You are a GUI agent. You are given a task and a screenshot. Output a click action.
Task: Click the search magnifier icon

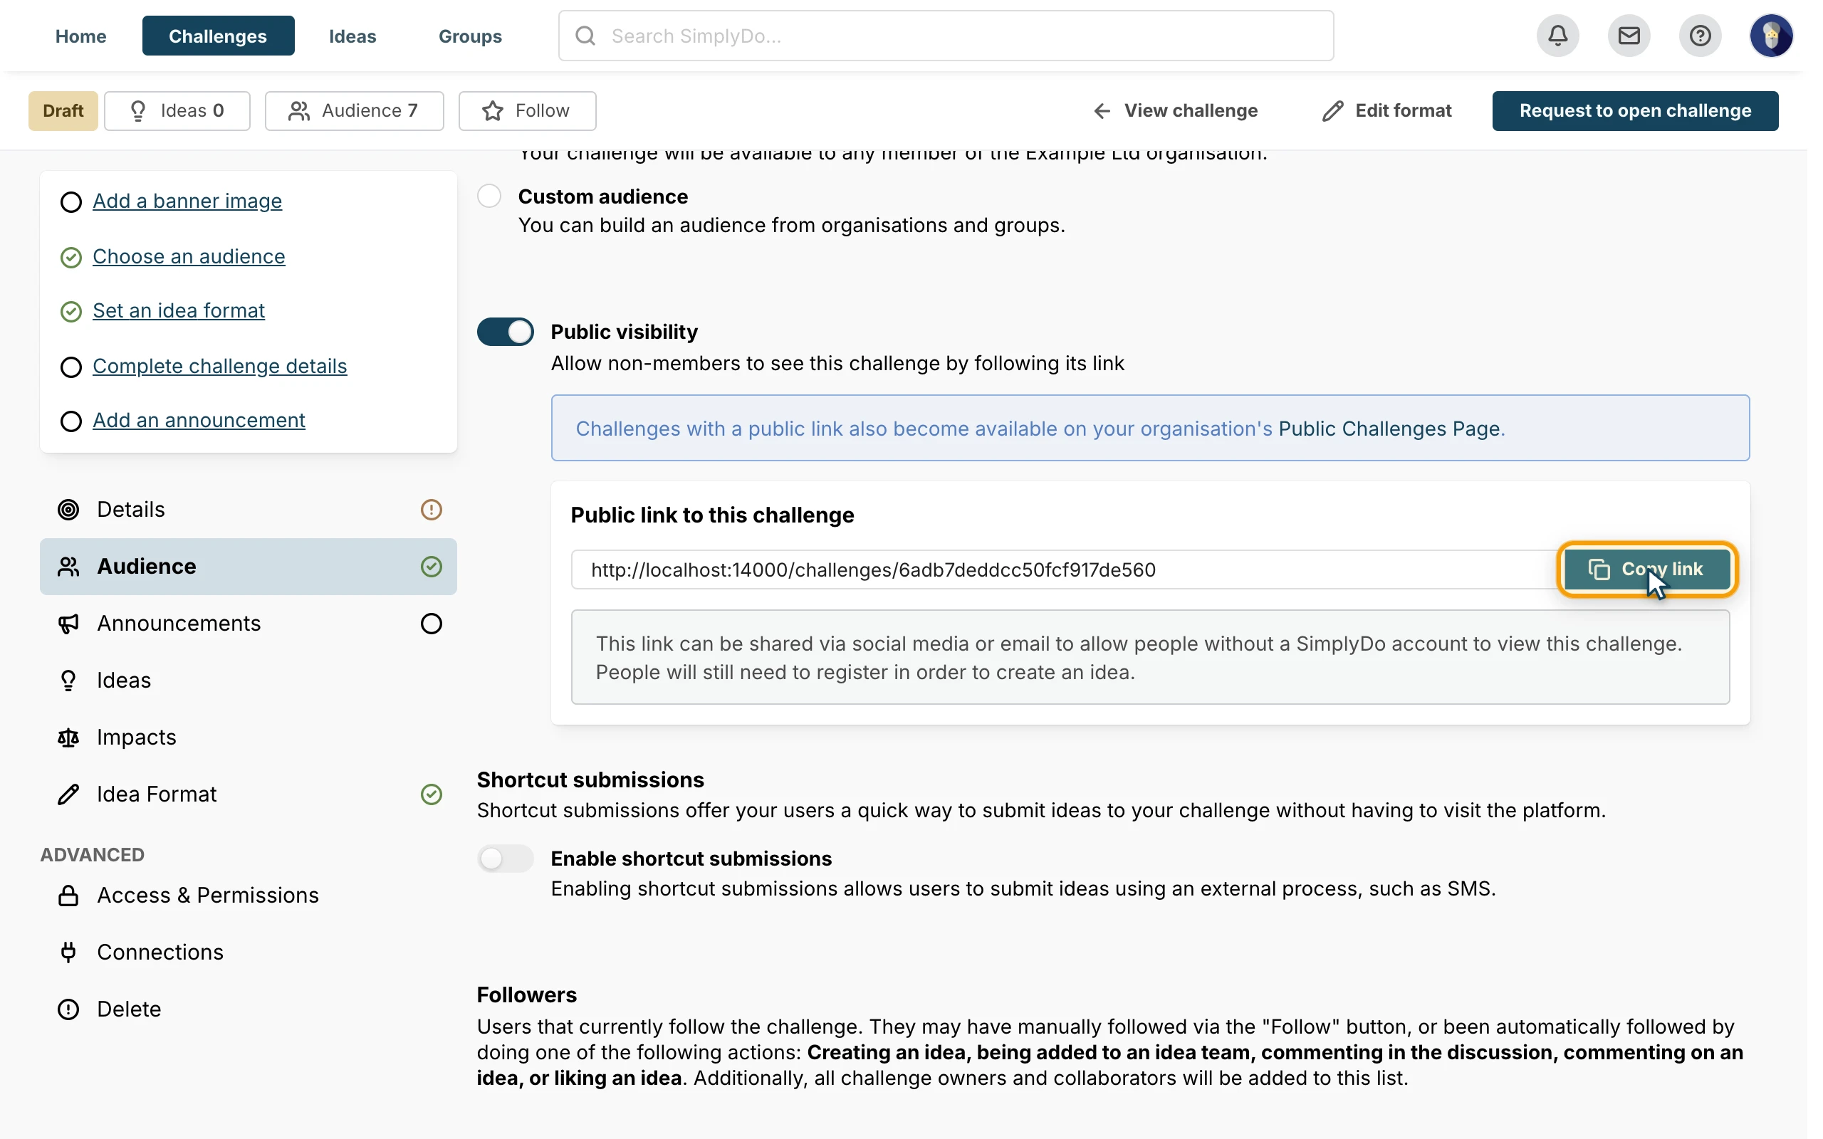tap(585, 36)
